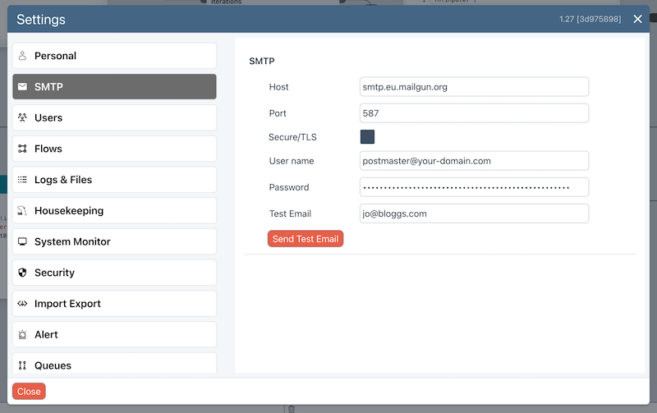Click the Flows nodes icon
Image resolution: width=657 pixels, height=413 pixels.
click(x=22, y=149)
